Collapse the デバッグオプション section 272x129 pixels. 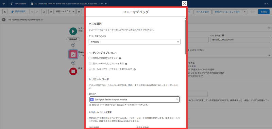[x=90, y=53]
